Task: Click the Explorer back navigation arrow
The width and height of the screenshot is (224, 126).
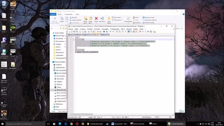Action: [x=52, y=29]
